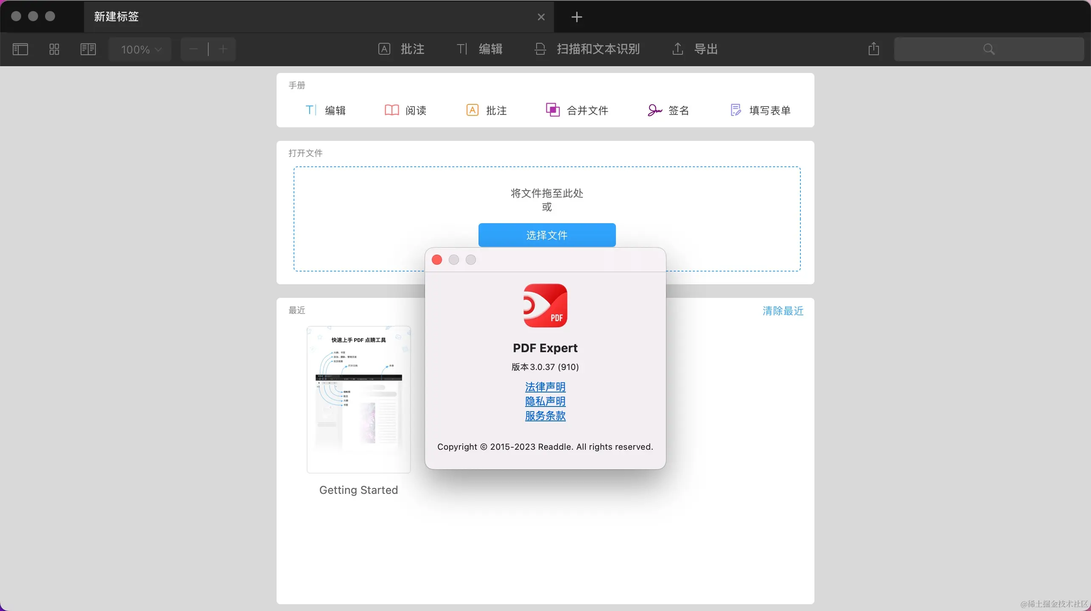This screenshot has height=611, width=1091.
Task: Open the 隐私声明 privacy link
Action: pyautogui.click(x=545, y=401)
